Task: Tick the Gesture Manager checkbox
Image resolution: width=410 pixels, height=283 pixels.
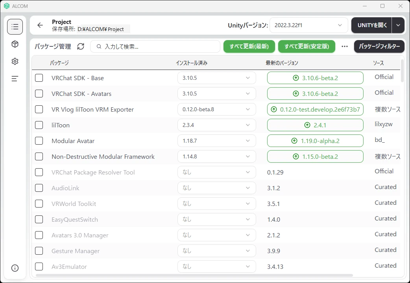Action: pos(39,251)
